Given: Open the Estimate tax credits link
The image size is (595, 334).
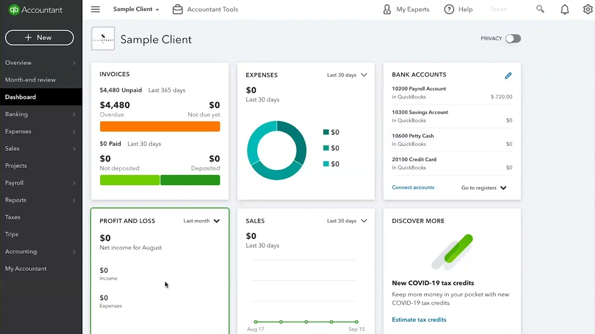Looking at the screenshot, I should click(419, 320).
